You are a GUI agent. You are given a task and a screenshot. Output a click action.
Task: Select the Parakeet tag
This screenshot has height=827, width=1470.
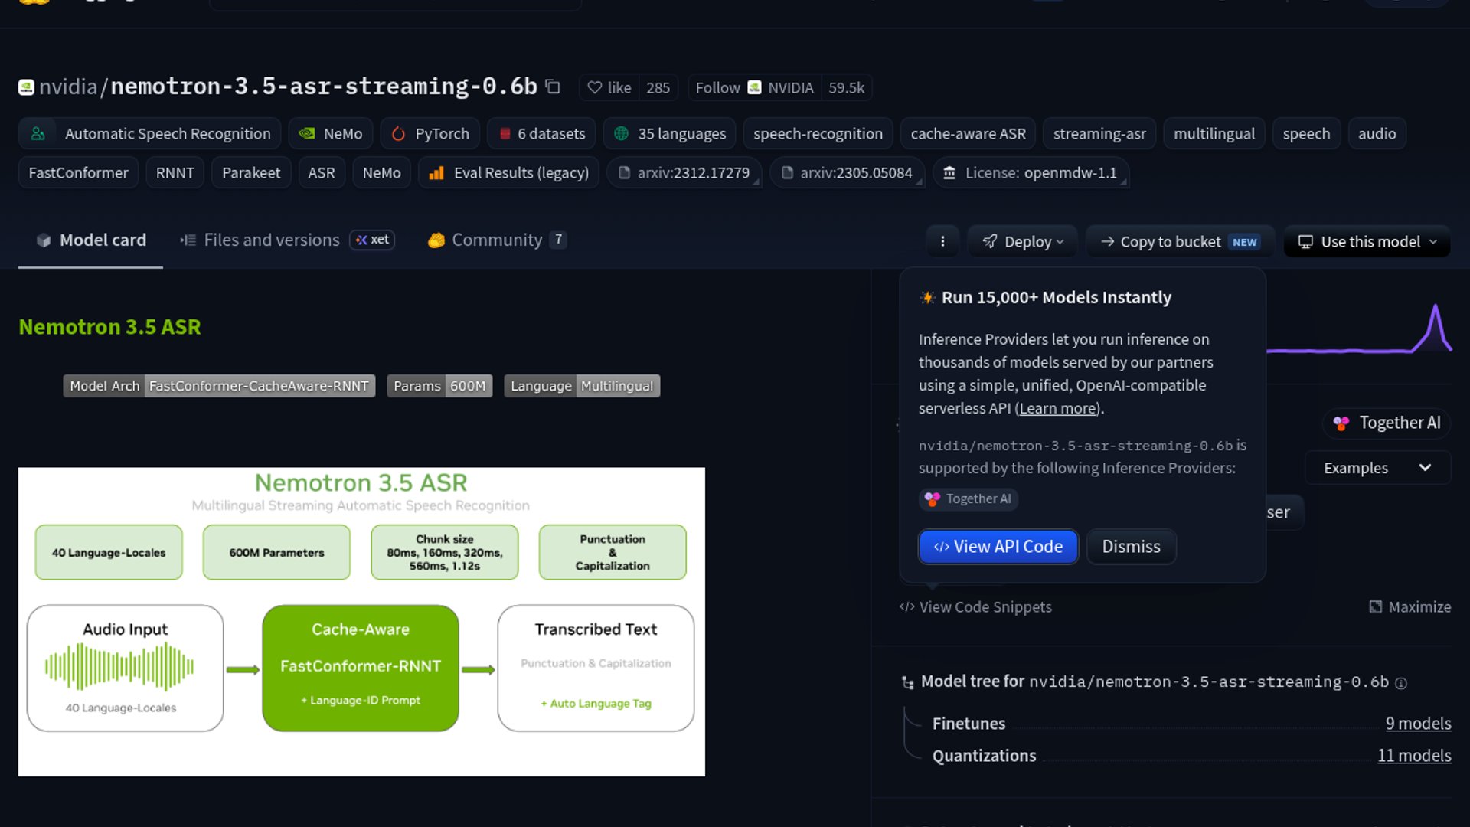[251, 172]
